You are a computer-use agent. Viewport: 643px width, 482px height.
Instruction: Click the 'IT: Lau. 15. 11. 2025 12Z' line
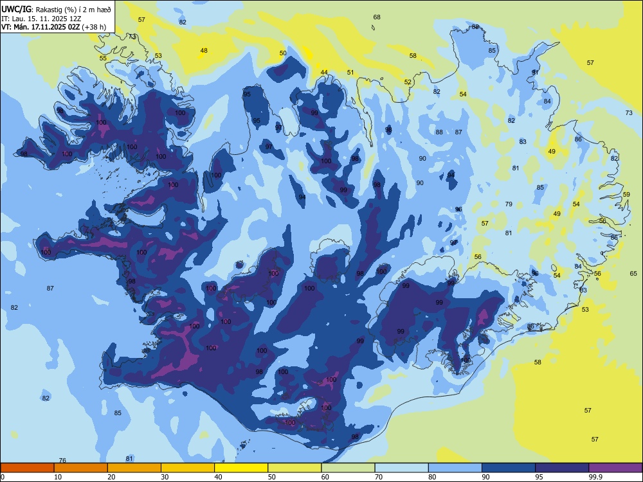coord(41,19)
